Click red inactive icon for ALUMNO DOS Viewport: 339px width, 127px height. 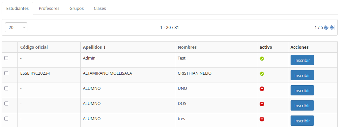pyautogui.click(x=262, y=104)
